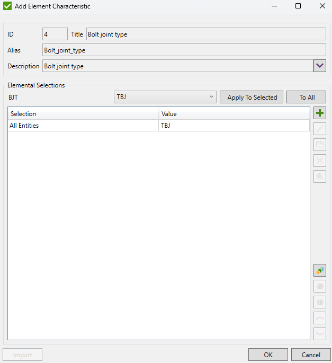This screenshot has width=332, height=363.
Task: Click the magnifier zoom to selection icon
Action: 320,176
